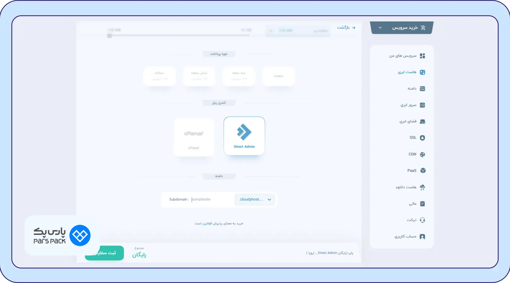Click the cloud host sidebar icon
The height and width of the screenshot is (283, 510).
(422, 72)
